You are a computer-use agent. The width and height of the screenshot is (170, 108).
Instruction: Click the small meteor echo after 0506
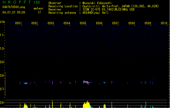coord(105,83)
